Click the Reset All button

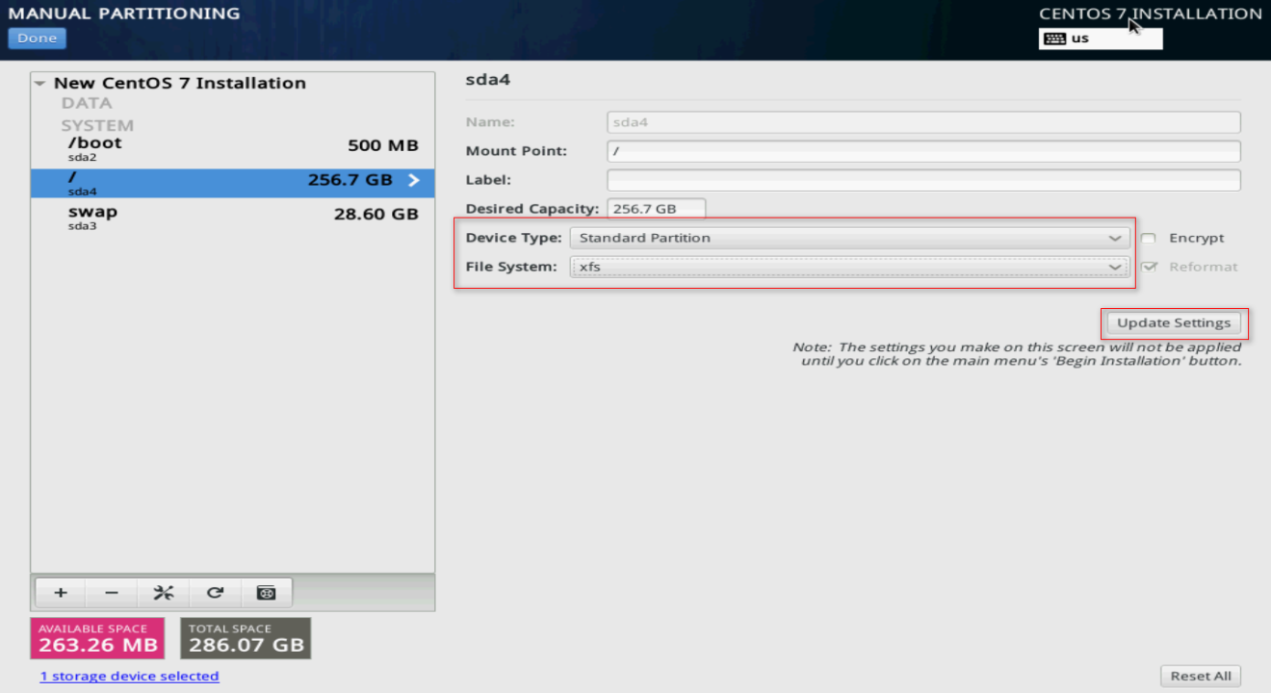coord(1201,676)
